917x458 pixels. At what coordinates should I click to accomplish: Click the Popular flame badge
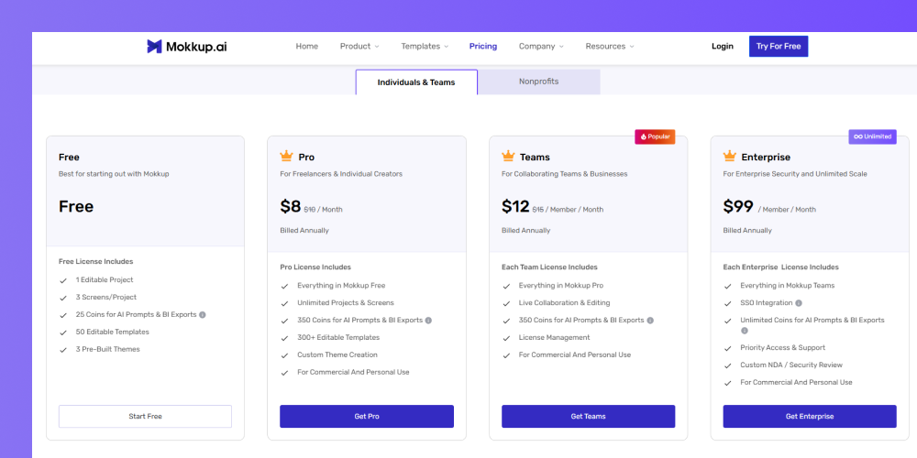[x=655, y=136]
